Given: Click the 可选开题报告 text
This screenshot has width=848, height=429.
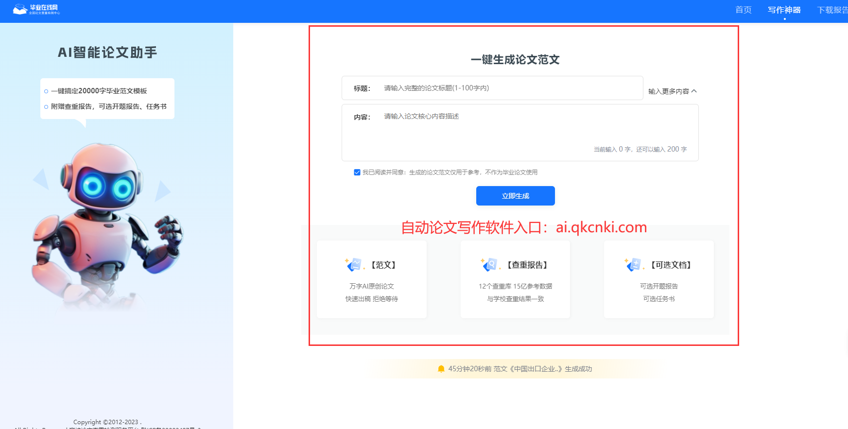Looking at the screenshot, I should pyautogui.click(x=659, y=286).
